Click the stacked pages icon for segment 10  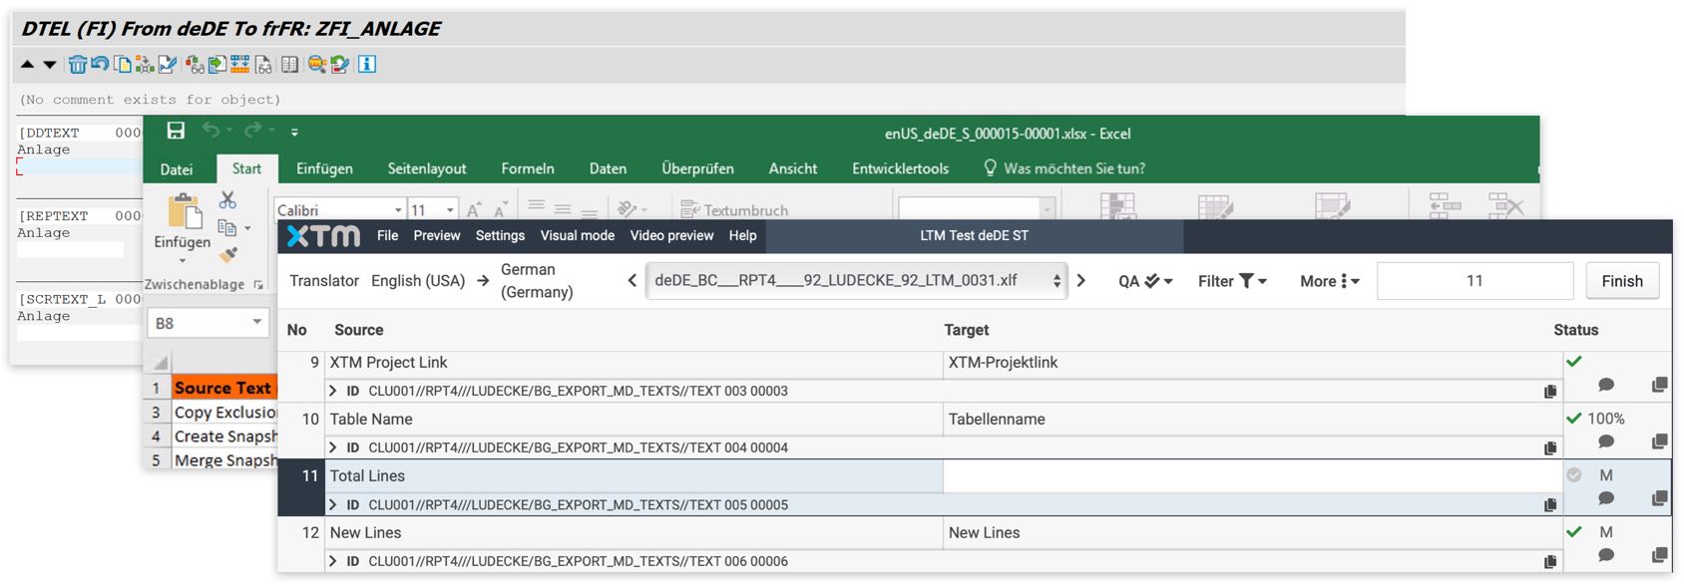[1659, 441]
